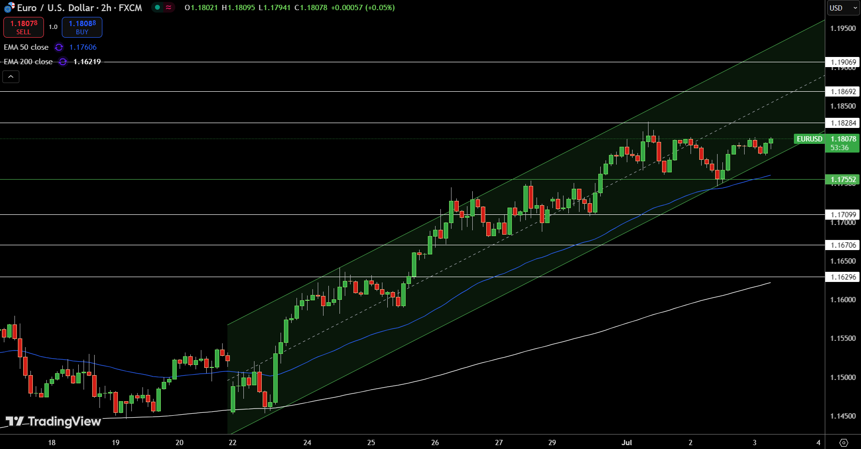Click the 1.0 order quantity field

53,27
